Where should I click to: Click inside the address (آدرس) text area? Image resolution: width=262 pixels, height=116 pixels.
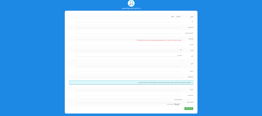pyautogui.click(x=129, y=63)
